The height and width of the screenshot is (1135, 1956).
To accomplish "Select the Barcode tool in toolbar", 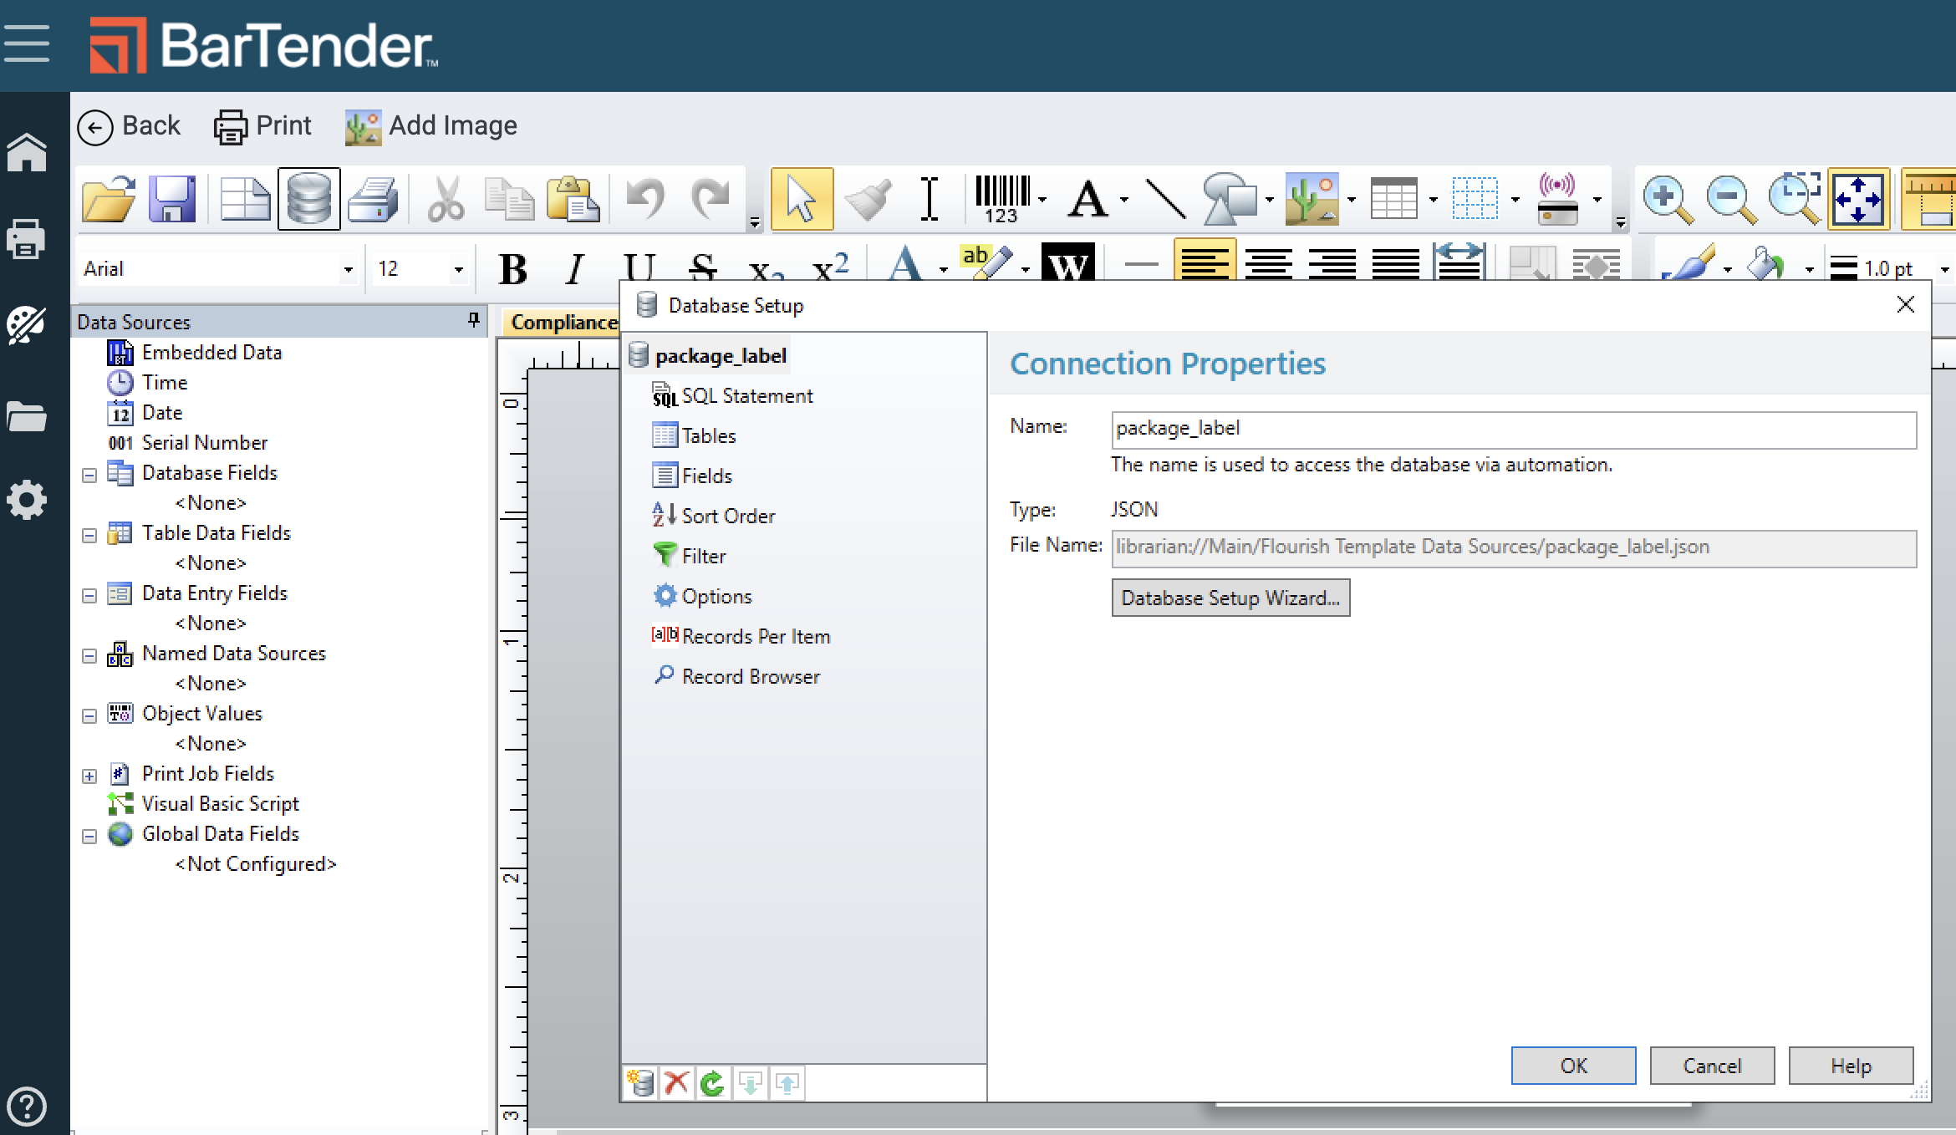I will click(1002, 199).
